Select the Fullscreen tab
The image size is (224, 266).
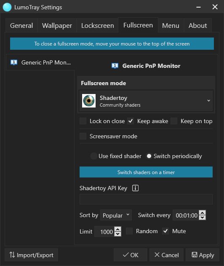[x=138, y=25]
